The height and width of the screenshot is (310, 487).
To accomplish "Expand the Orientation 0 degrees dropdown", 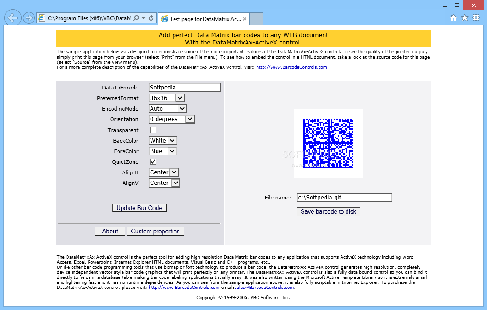I will (172, 119).
